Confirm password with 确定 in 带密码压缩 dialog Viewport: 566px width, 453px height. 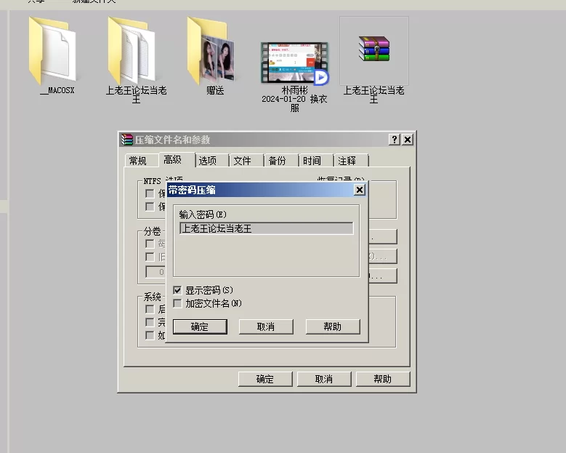point(200,326)
